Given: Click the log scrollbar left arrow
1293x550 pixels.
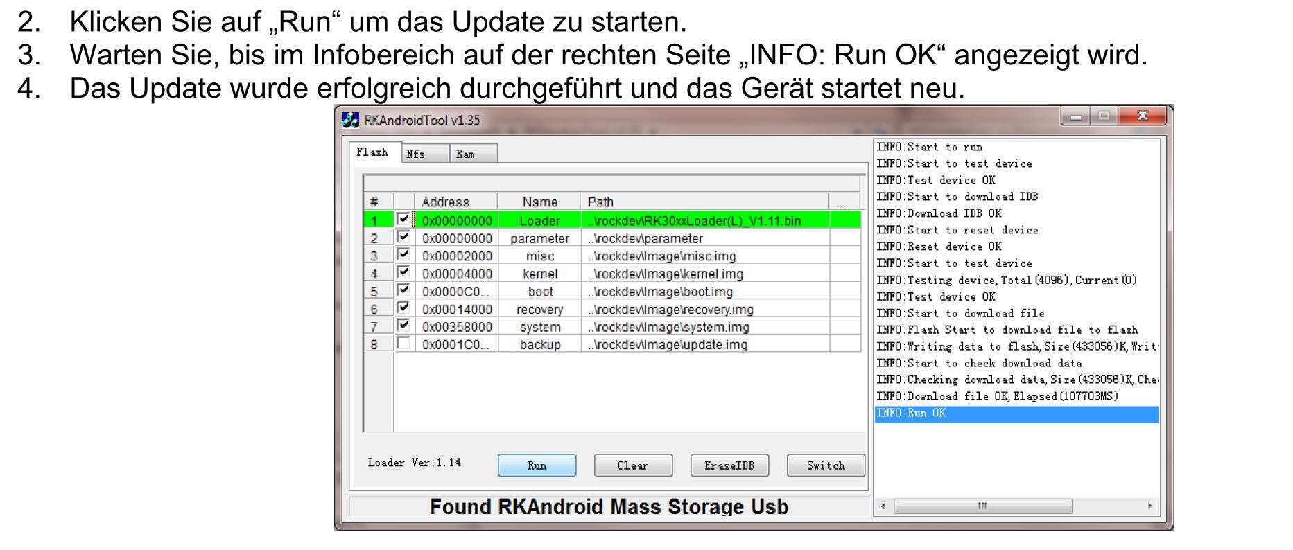Looking at the screenshot, I should (883, 506).
